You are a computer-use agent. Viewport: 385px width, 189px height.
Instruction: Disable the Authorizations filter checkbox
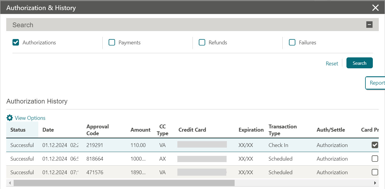[x=15, y=42]
